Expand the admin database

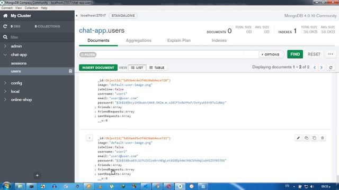point(5,46)
